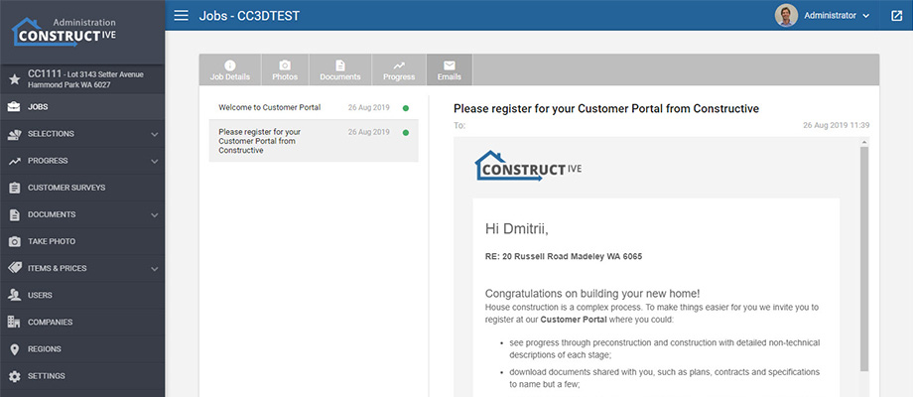Open Customer Surveys clipboard icon
Image resolution: width=913 pixels, height=397 pixels.
(x=15, y=188)
